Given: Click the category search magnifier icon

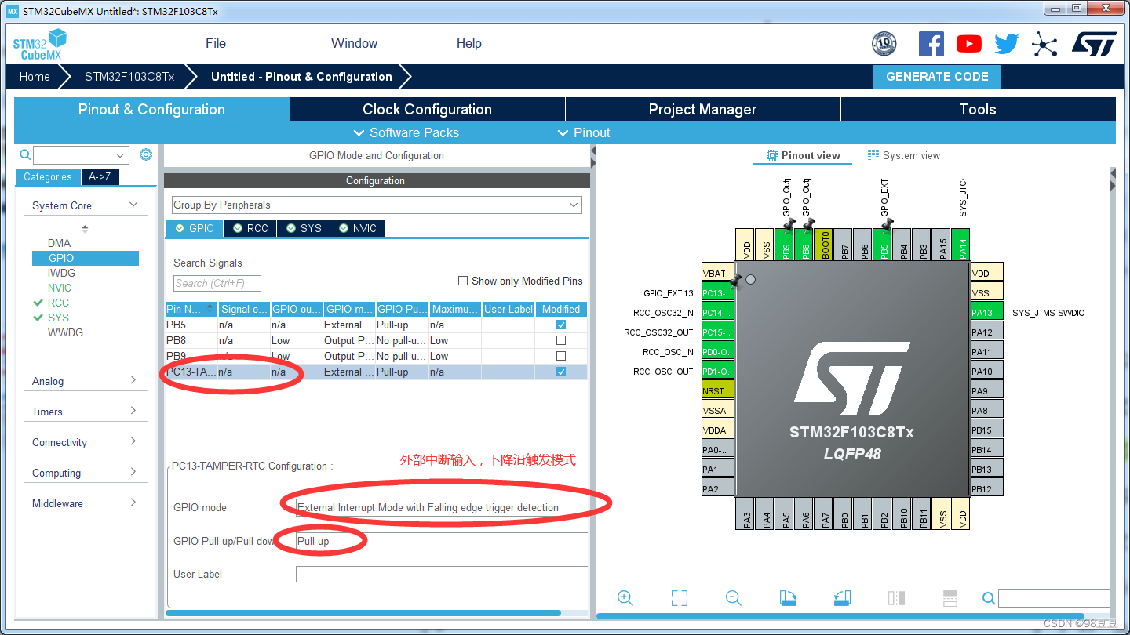Looking at the screenshot, I should [x=25, y=155].
